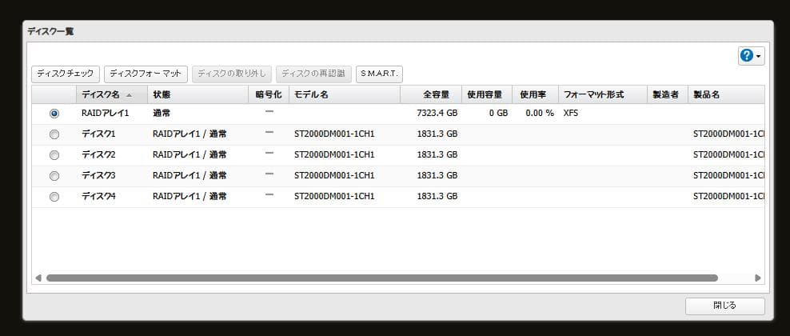This screenshot has height=336, width=790.
Task: Select the ディスク2 table row model name
Action: pos(334,155)
